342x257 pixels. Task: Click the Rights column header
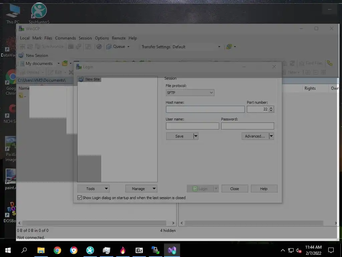tap(310, 88)
